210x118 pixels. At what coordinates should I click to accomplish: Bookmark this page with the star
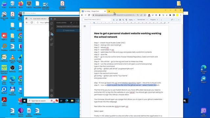[145, 15]
